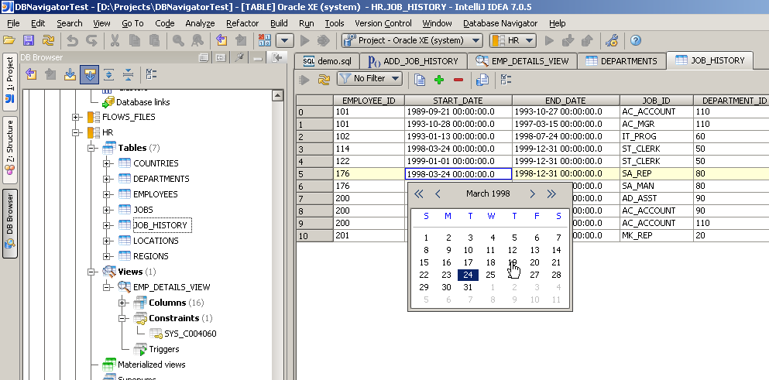The image size is (769, 380).
Task: Expand the EMPLOYEES table node
Action: tap(106, 194)
